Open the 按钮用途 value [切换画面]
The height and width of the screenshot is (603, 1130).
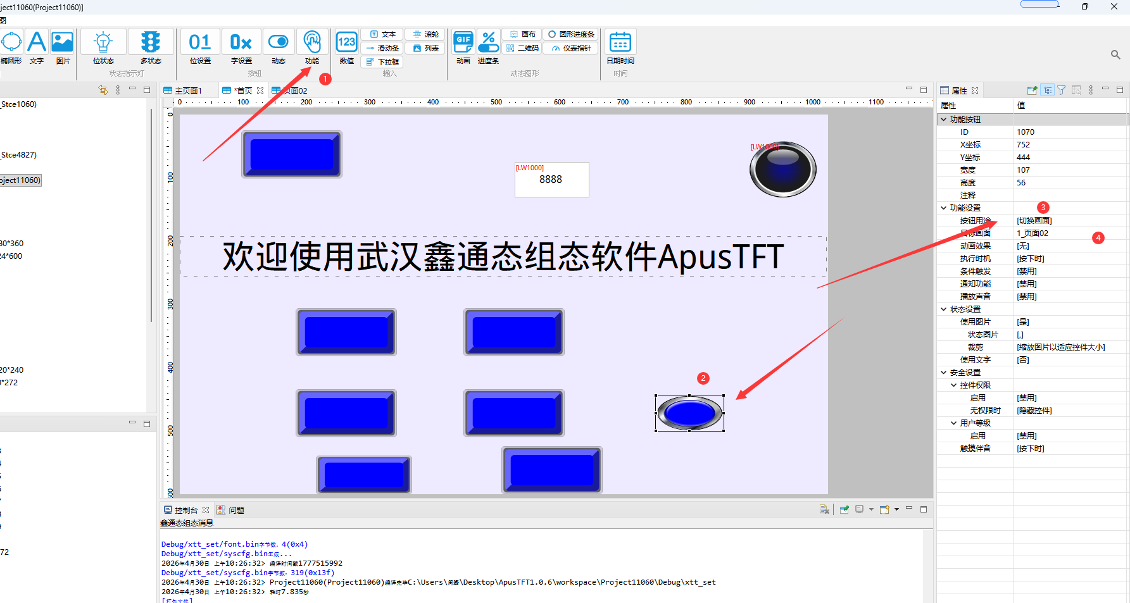(x=1071, y=220)
